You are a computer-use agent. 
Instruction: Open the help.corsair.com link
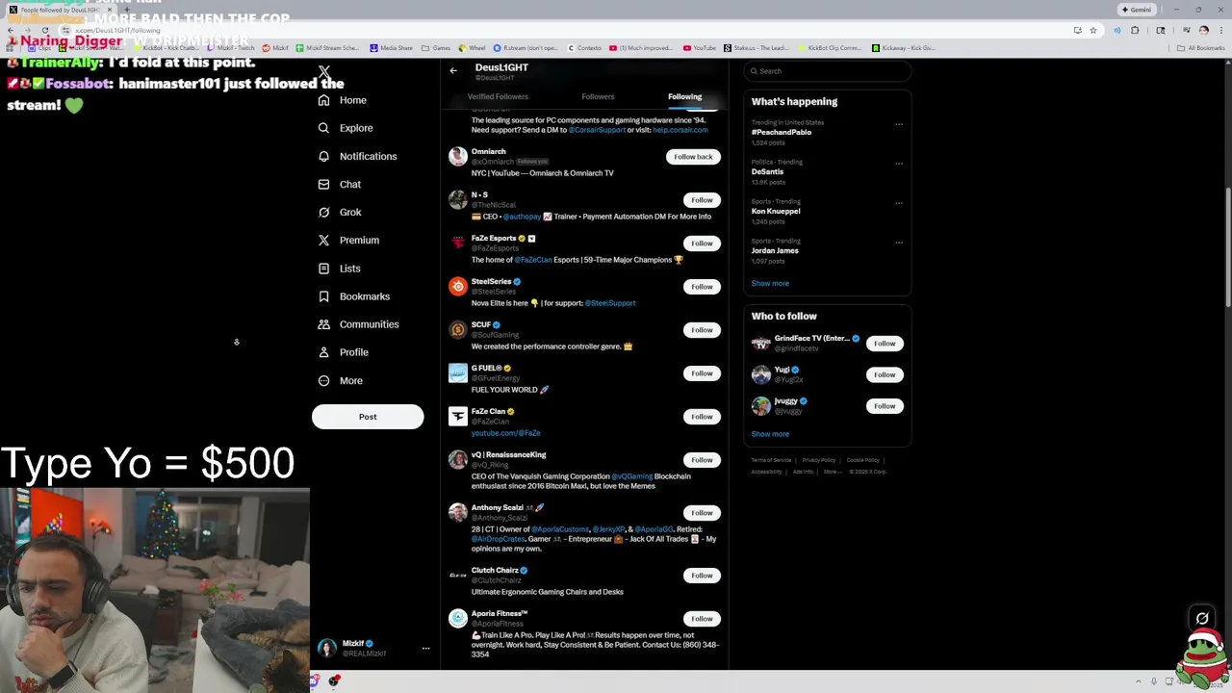[680, 130]
